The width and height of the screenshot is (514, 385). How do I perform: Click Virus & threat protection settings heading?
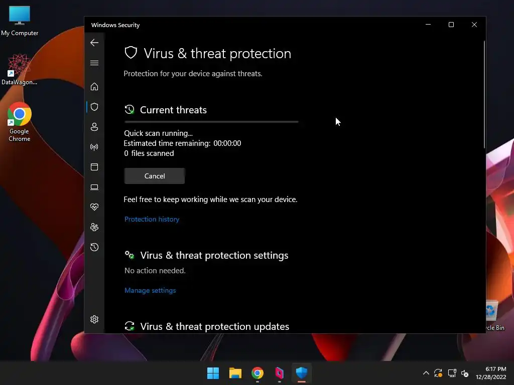click(x=214, y=255)
